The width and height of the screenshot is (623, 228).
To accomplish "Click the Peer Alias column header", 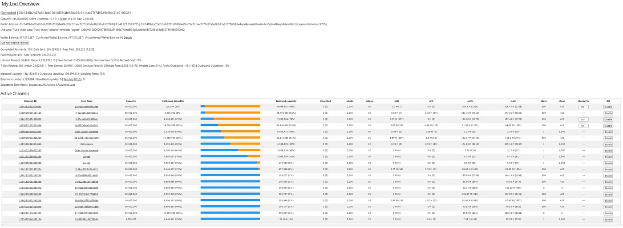I will pos(86,101).
